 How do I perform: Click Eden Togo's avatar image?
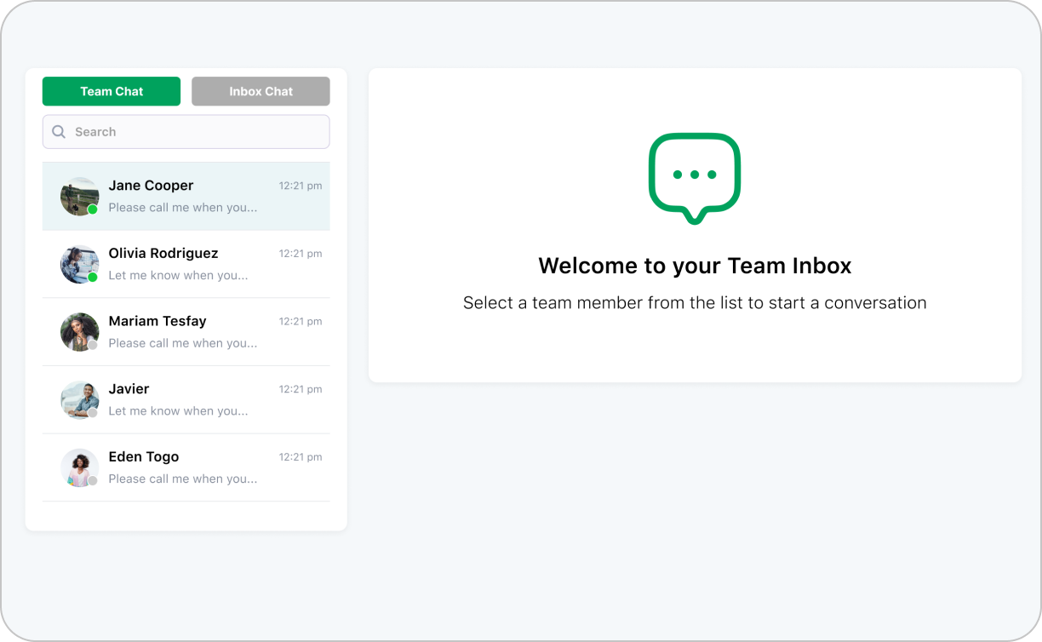click(x=78, y=467)
